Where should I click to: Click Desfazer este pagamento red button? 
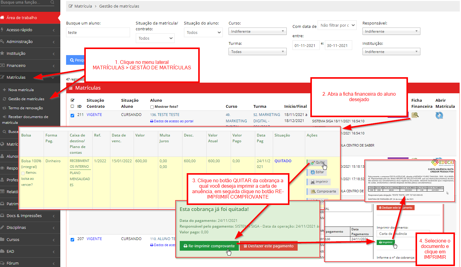point(269,246)
